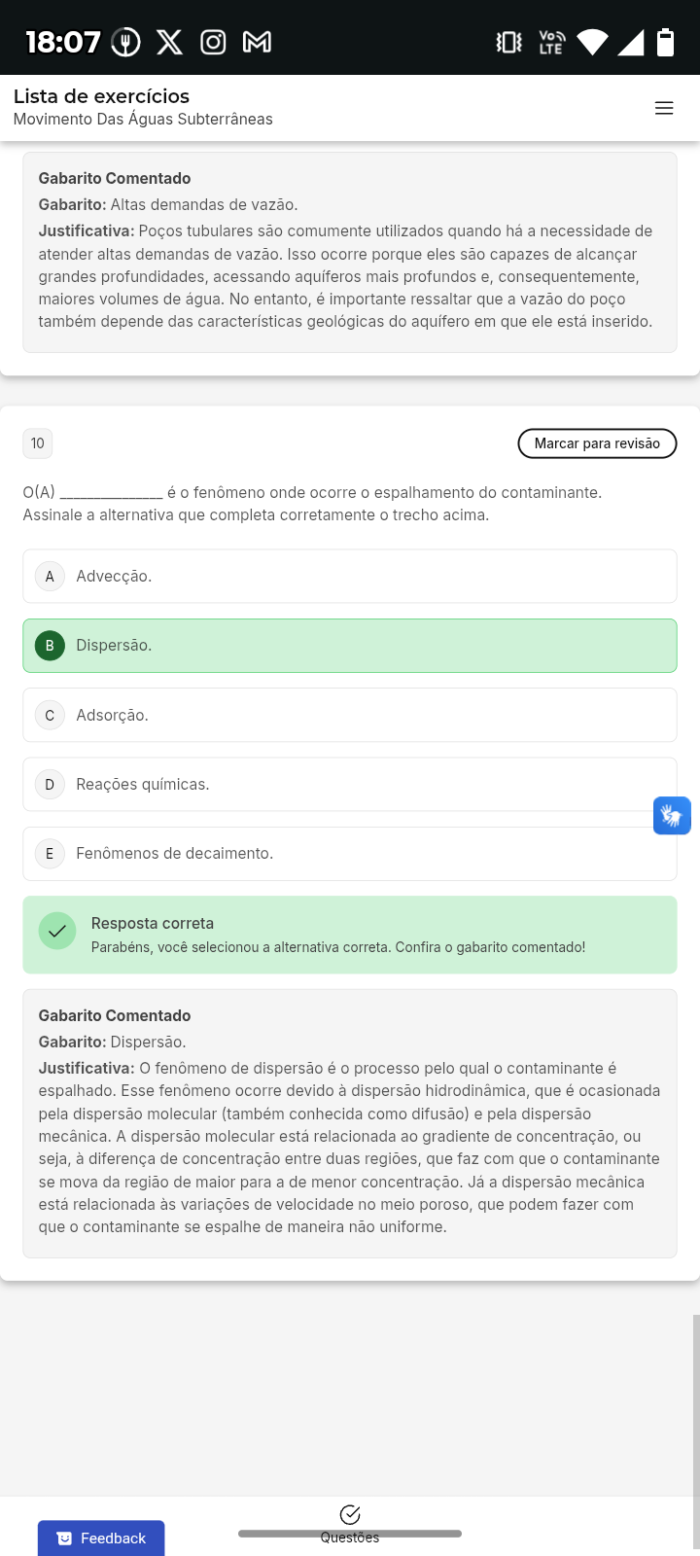Tap the Lista de exercícios header title

pos(101,96)
